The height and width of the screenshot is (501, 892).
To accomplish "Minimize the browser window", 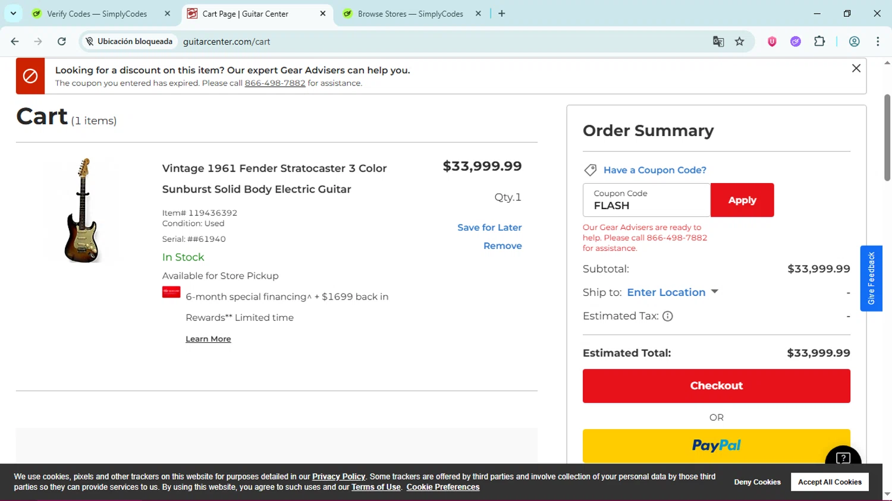I will [817, 14].
